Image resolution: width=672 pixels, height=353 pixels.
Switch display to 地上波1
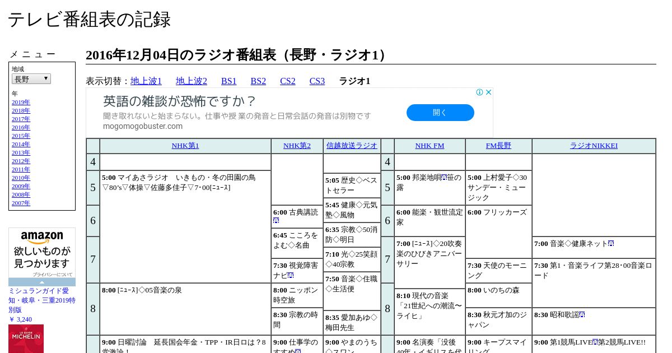146,81
